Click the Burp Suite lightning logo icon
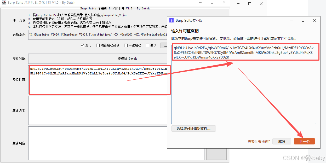 171,20
